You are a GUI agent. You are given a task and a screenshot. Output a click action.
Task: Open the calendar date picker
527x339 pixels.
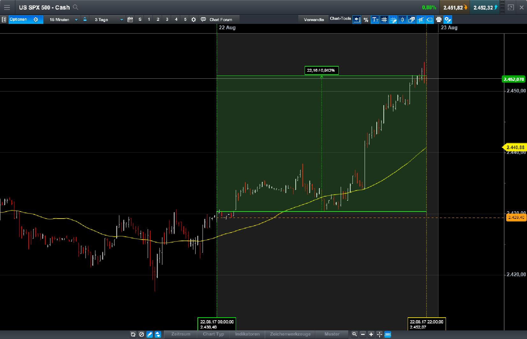[130, 20]
